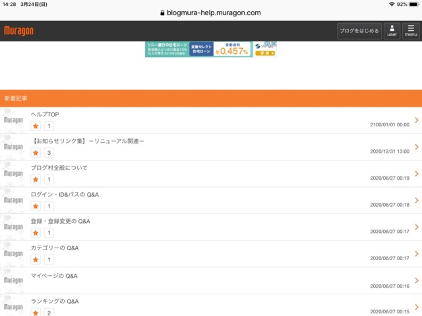422x316 pixels.
Task: Click star count 1 under ヘルプTOP
Action: pos(49,126)
